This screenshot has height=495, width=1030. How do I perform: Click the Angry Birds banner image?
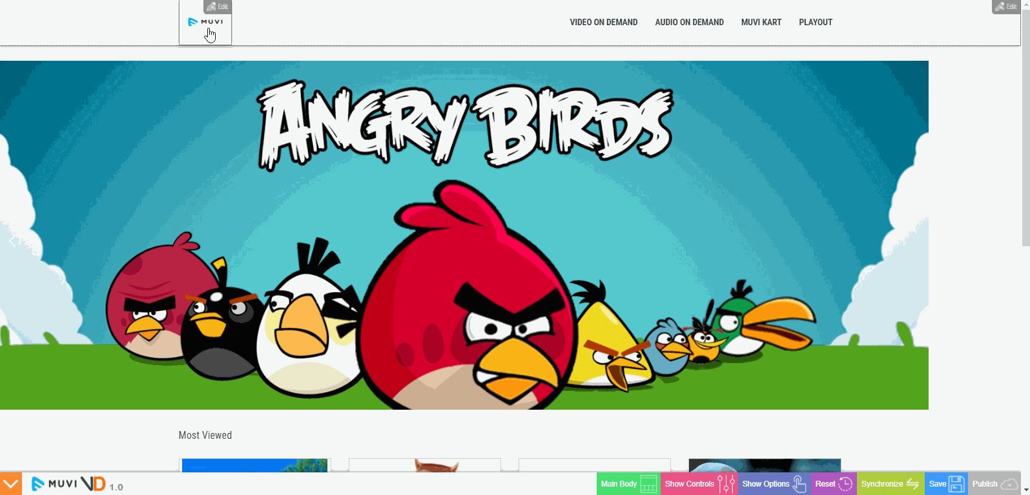[x=464, y=235]
